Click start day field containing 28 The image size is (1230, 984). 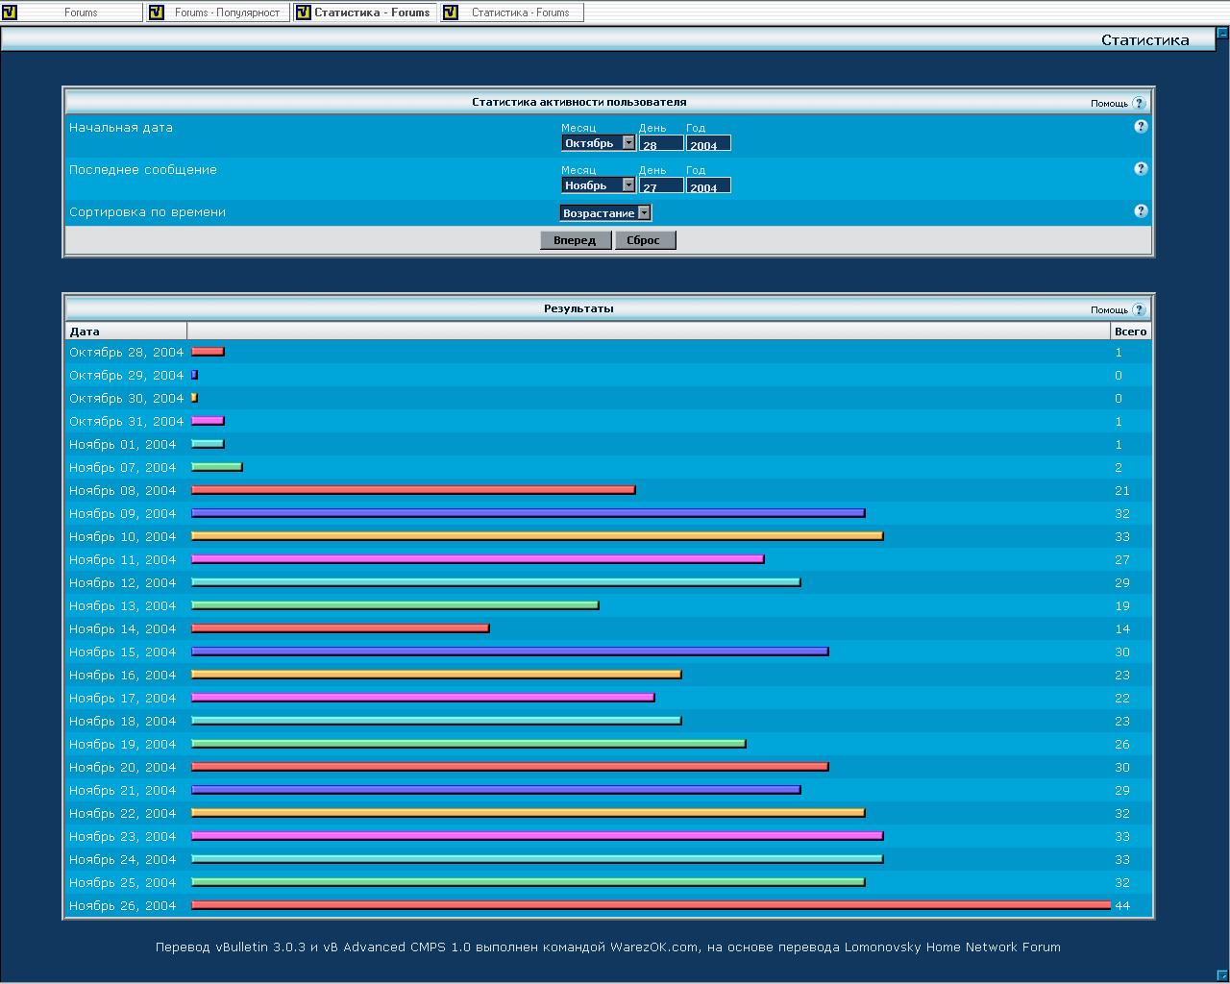[661, 143]
